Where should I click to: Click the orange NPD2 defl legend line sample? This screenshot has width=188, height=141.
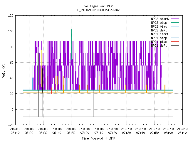175,30
